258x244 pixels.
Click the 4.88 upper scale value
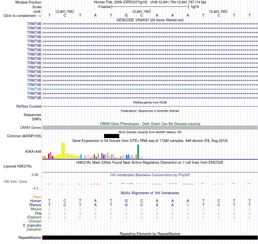click(x=35, y=175)
